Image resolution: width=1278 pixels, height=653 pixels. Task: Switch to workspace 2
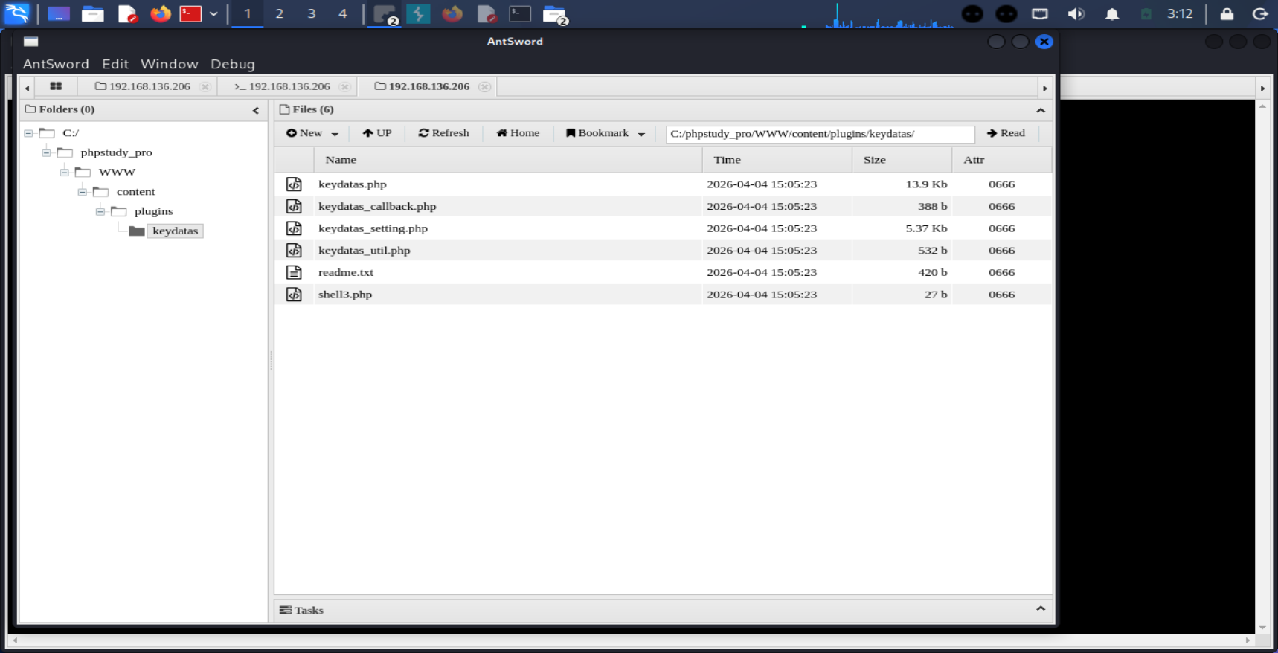[279, 13]
